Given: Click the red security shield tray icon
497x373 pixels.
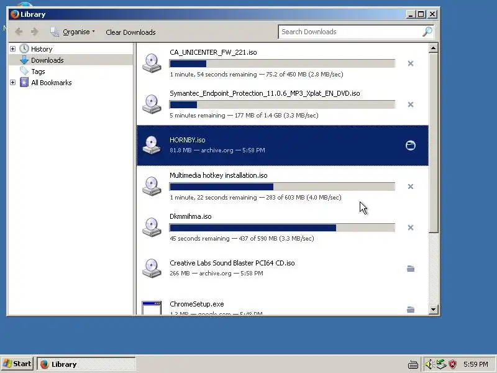Looking at the screenshot, I should coord(453,364).
